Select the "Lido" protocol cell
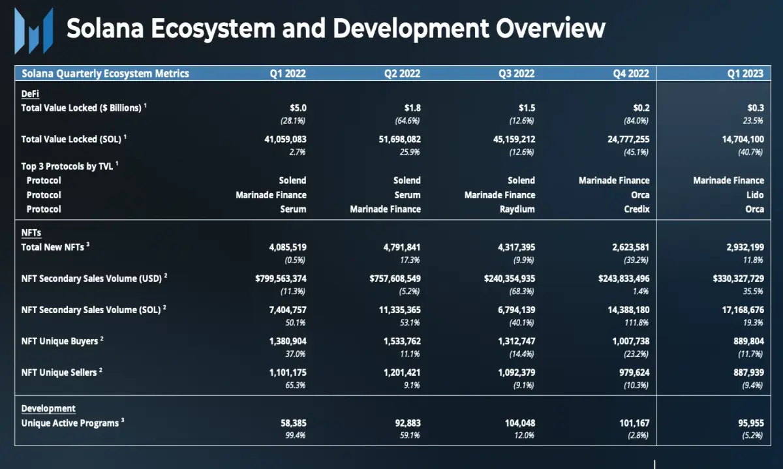 coord(756,194)
